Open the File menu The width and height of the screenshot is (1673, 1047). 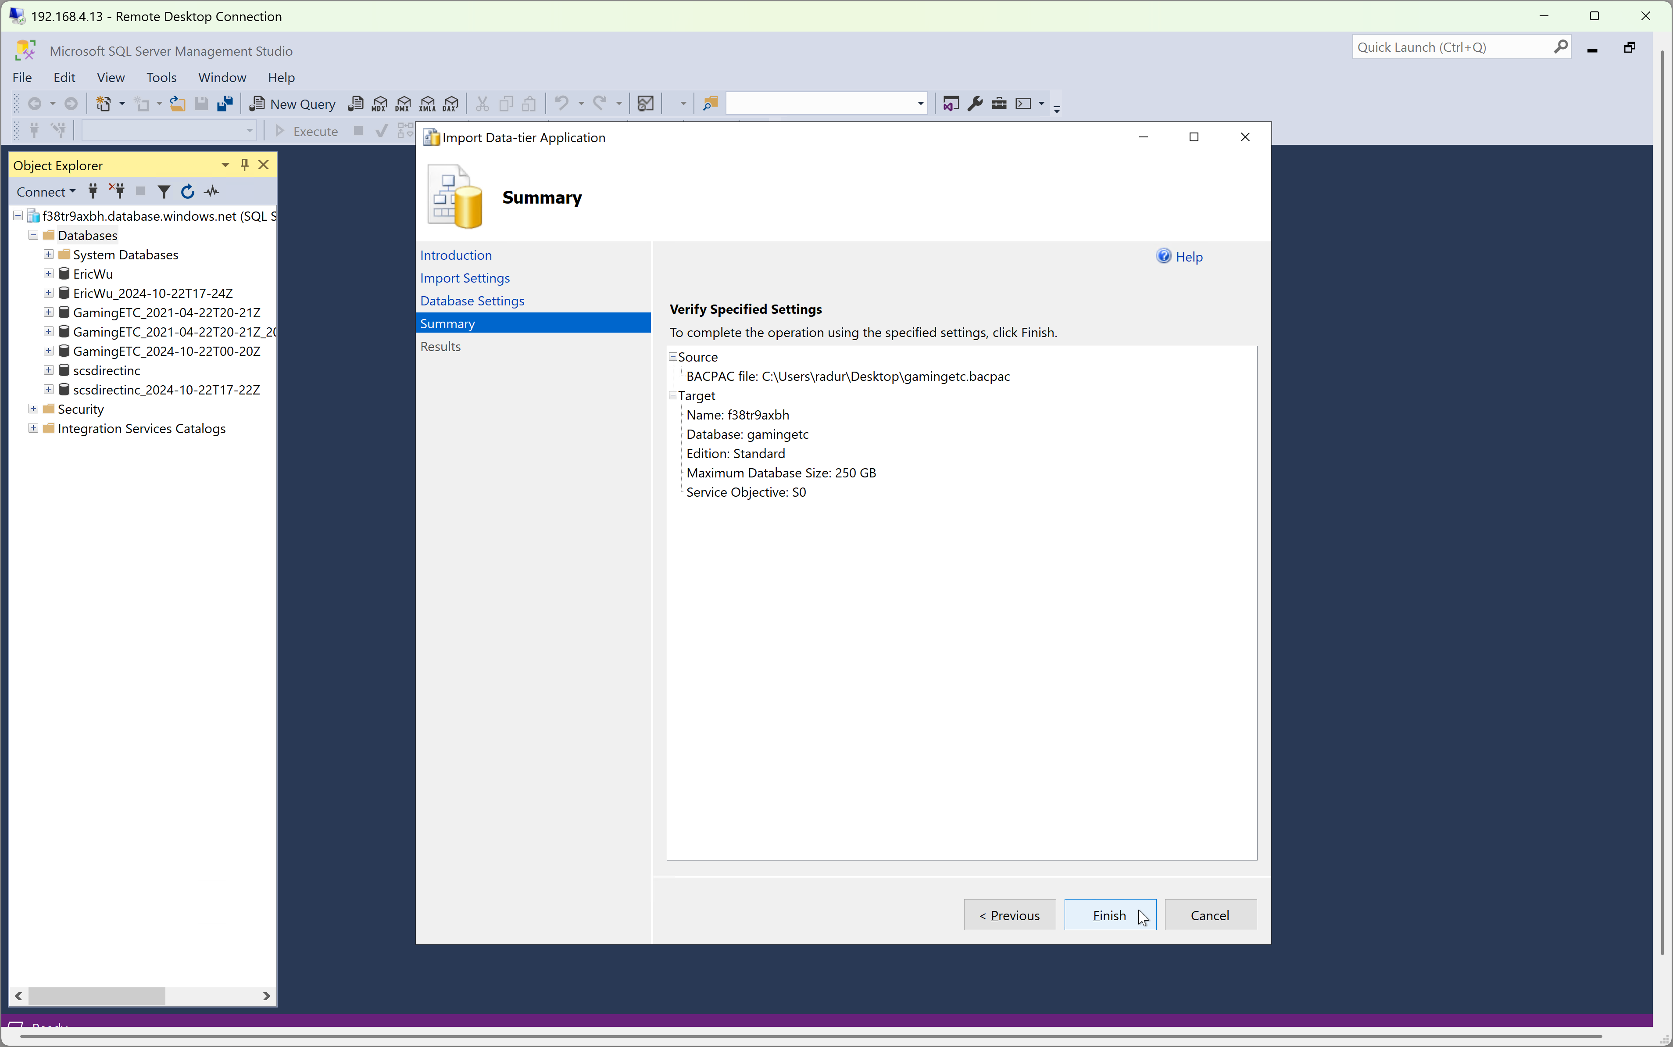pyautogui.click(x=22, y=78)
